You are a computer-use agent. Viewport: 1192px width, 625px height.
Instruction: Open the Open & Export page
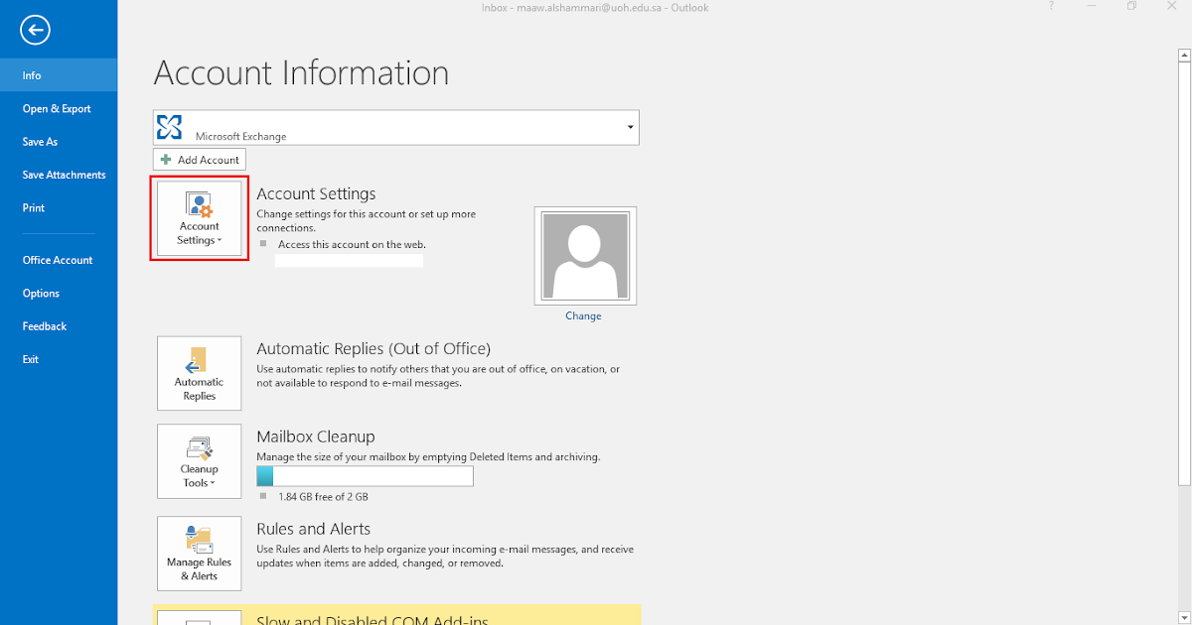(x=59, y=109)
